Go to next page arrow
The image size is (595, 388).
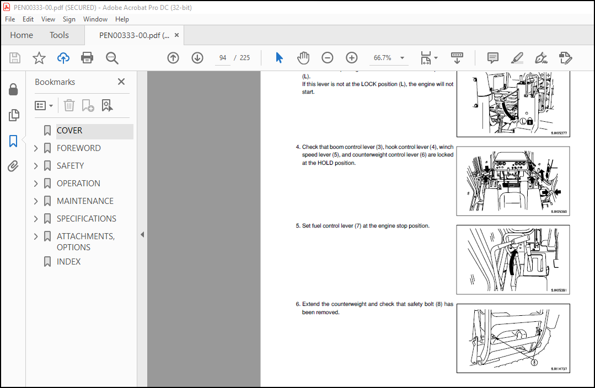[197, 58]
